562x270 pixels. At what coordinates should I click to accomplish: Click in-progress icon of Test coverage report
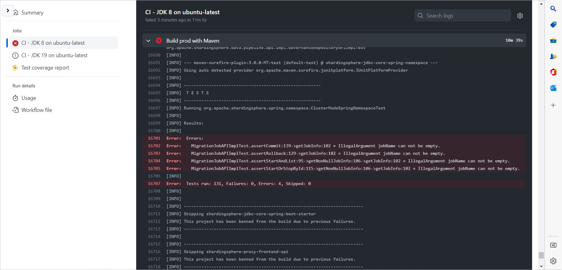click(x=15, y=68)
